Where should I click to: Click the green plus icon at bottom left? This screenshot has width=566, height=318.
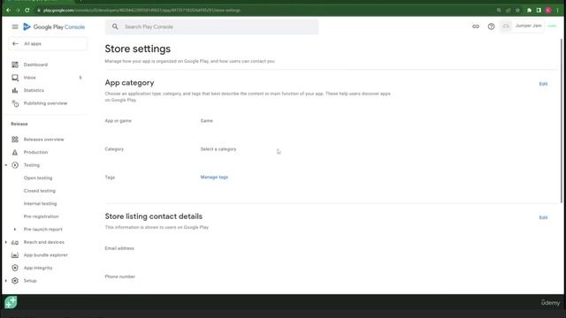tap(11, 302)
